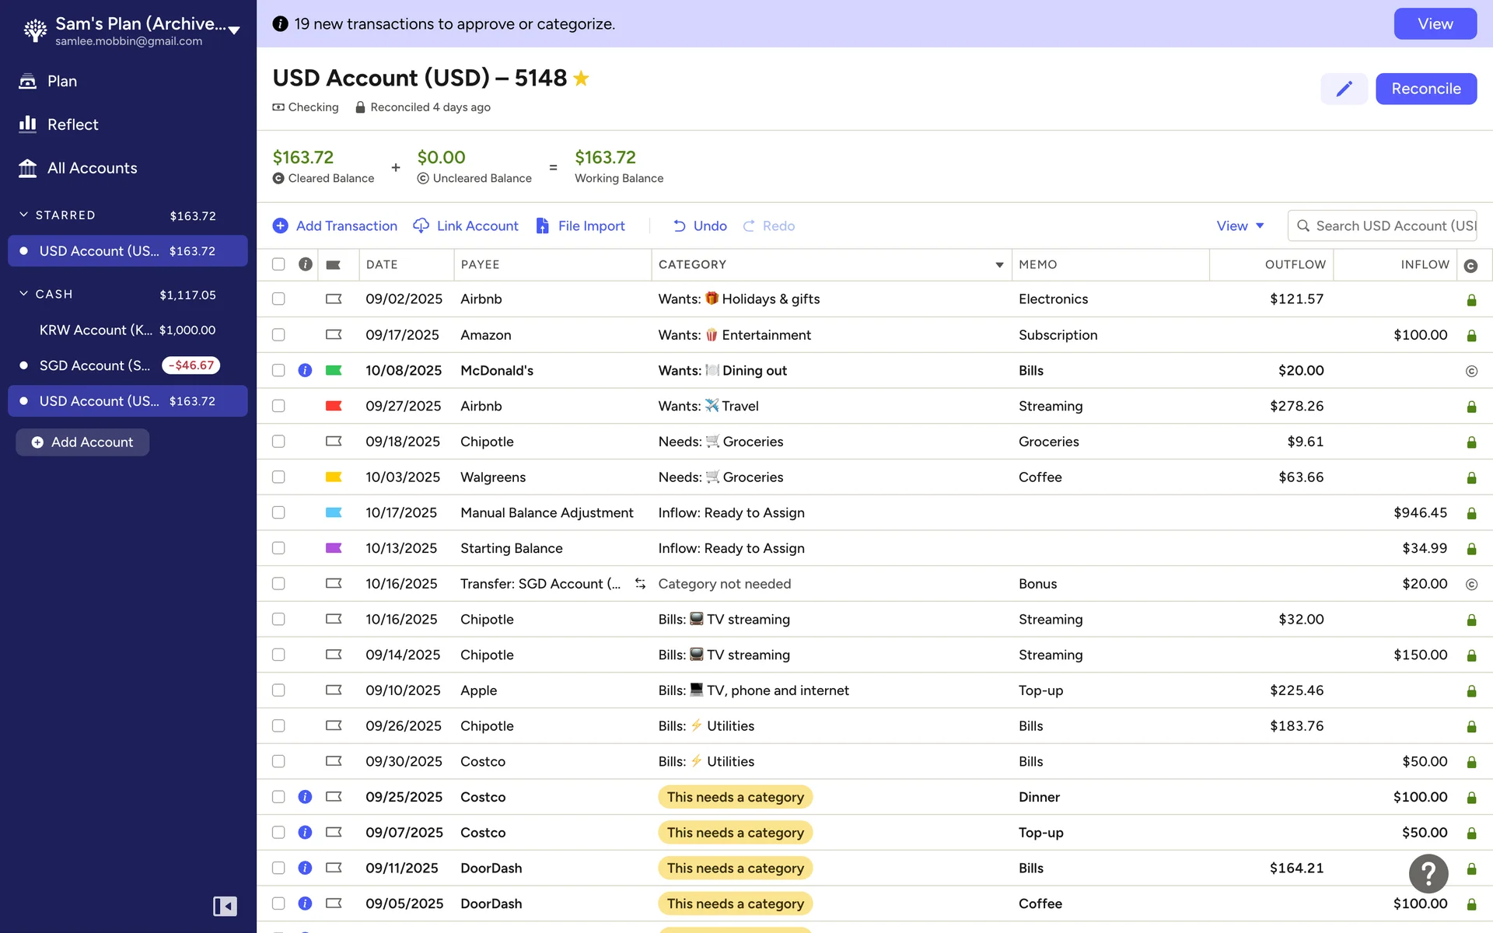This screenshot has height=933, width=1493.
Task: Tick the select-all transactions checkbox
Action: tap(278, 264)
